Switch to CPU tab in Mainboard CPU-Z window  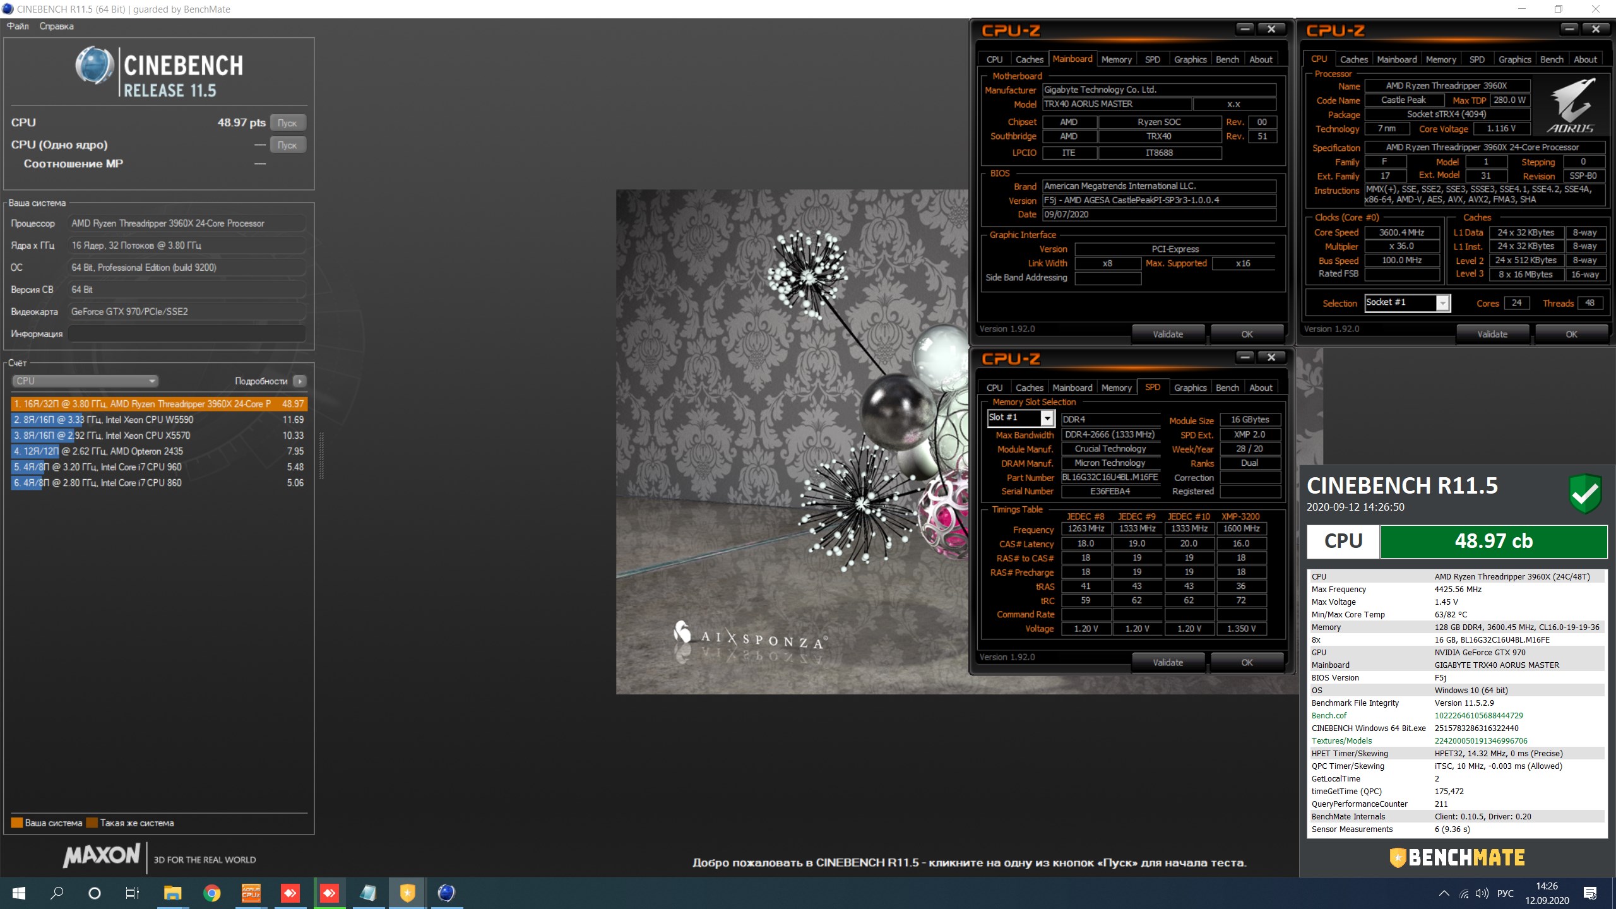(994, 59)
